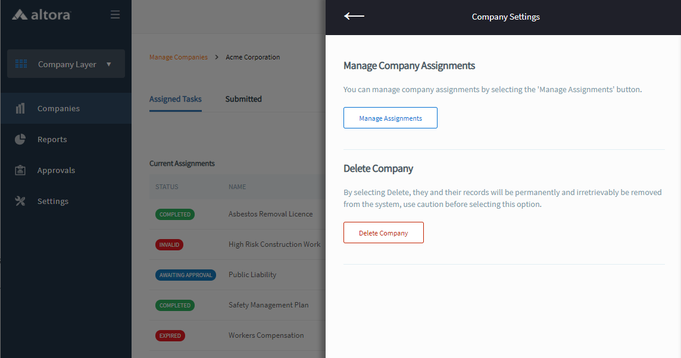
Task: Click the Reports pie chart icon
Action: [20, 139]
